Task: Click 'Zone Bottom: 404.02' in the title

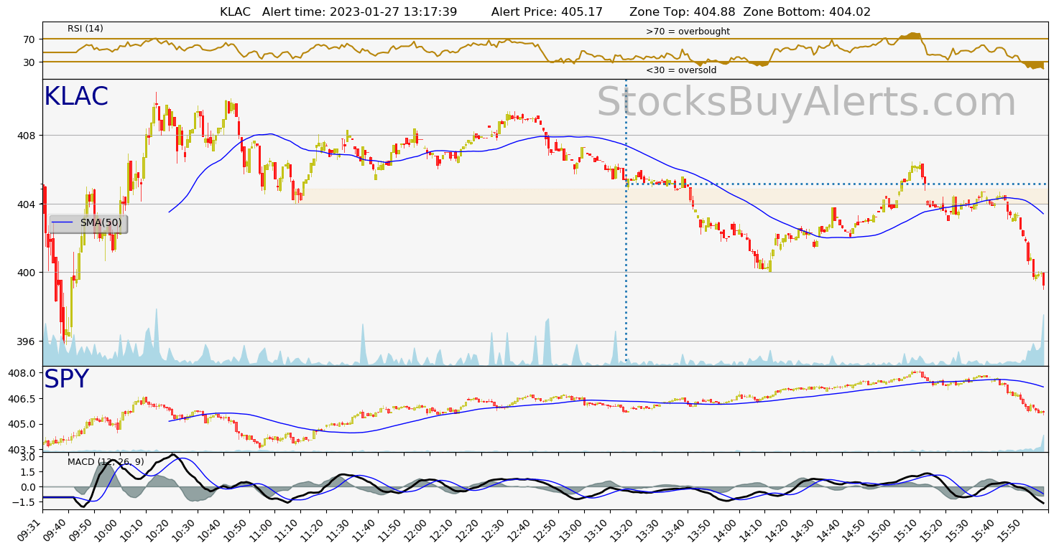Action: [807, 11]
